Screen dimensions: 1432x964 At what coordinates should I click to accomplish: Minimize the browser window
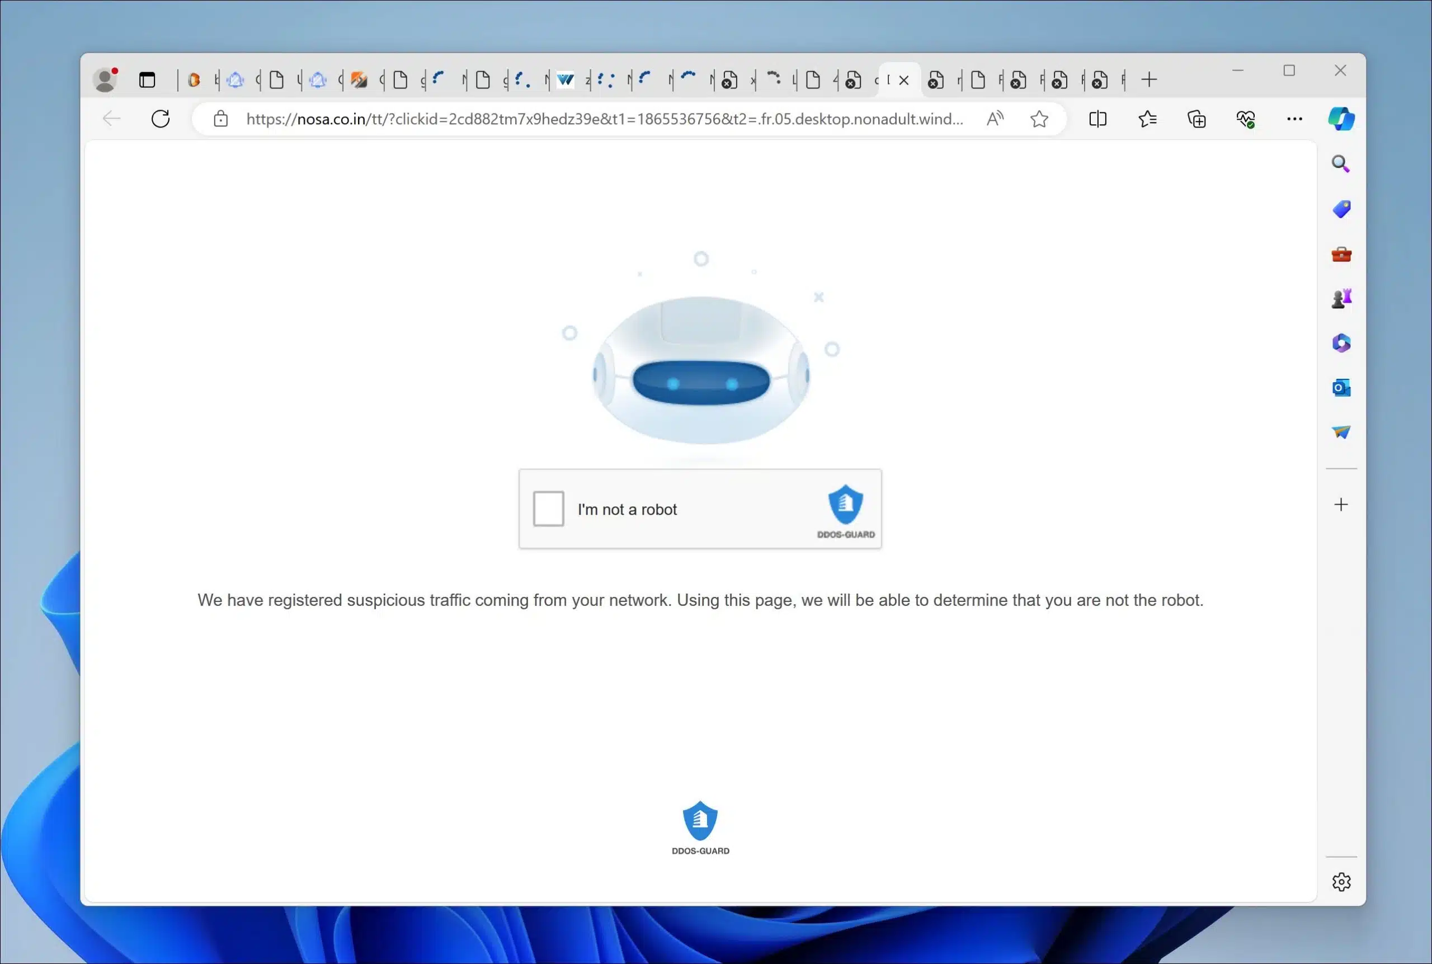(1238, 70)
